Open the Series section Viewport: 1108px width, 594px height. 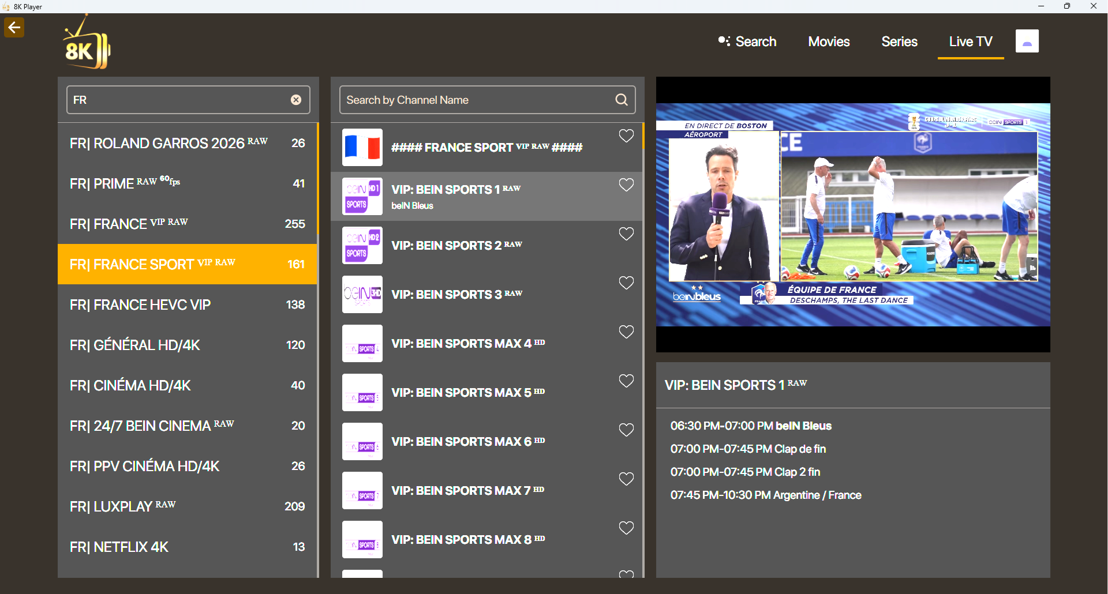(899, 42)
